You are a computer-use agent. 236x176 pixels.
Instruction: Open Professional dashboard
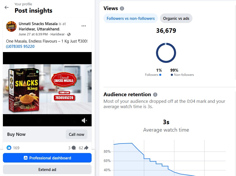coord(47,158)
